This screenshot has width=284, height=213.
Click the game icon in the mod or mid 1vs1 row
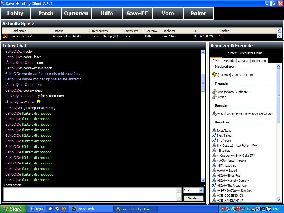tap(5, 36)
